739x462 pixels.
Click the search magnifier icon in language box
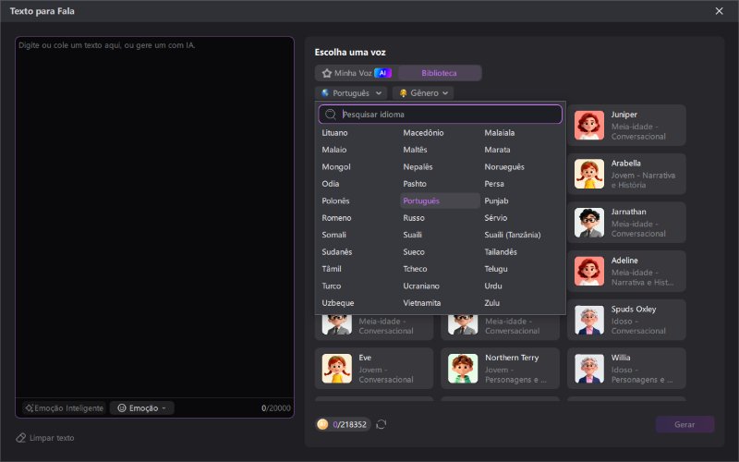[331, 114]
